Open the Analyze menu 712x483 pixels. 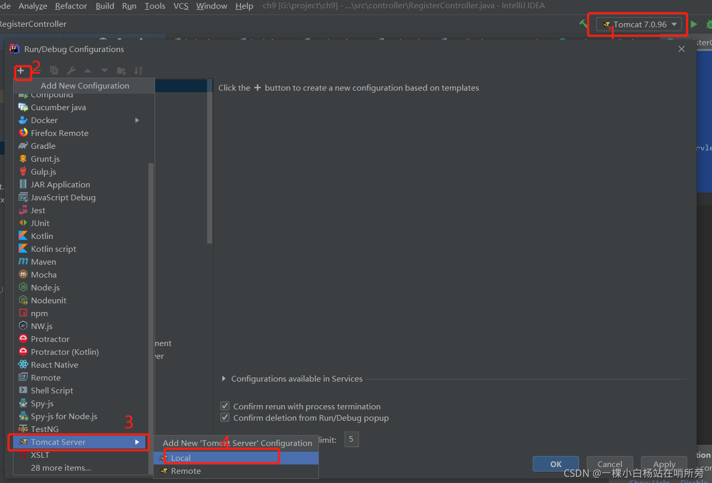(33, 6)
